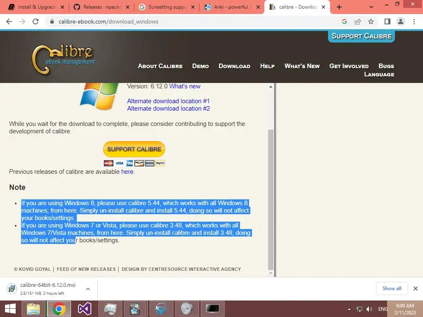Click Show all downloads button
This screenshot has width=423, height=317.
click(x=392, y=289)
